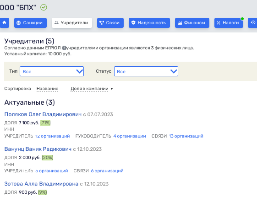Open the Финансы chart tab
This screenshot has width=257, height=197.
[x=192, y=23]
